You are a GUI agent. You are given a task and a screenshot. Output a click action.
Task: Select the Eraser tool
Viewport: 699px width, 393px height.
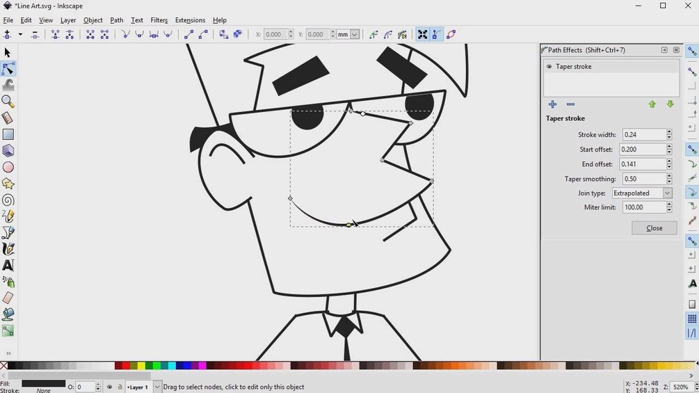pos(8,298)
